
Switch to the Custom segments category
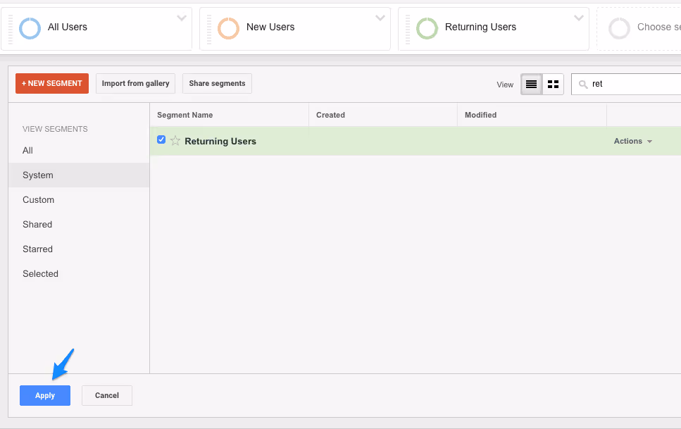[38, 199]
